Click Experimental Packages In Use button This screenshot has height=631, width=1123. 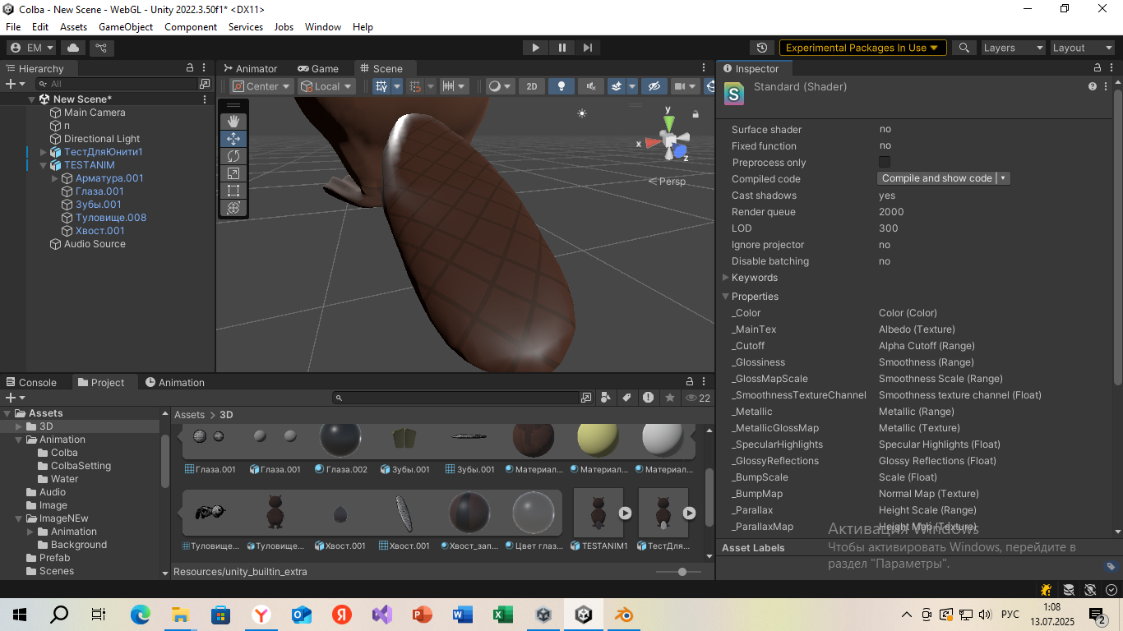tap(862, 48)
